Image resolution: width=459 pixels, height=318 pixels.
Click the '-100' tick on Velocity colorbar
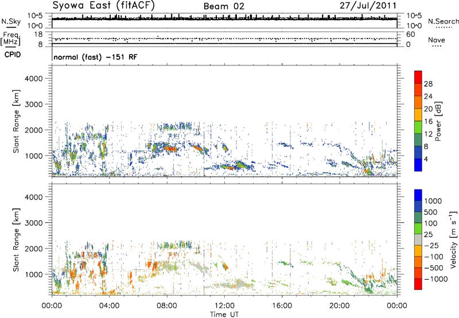click(434, 257)
